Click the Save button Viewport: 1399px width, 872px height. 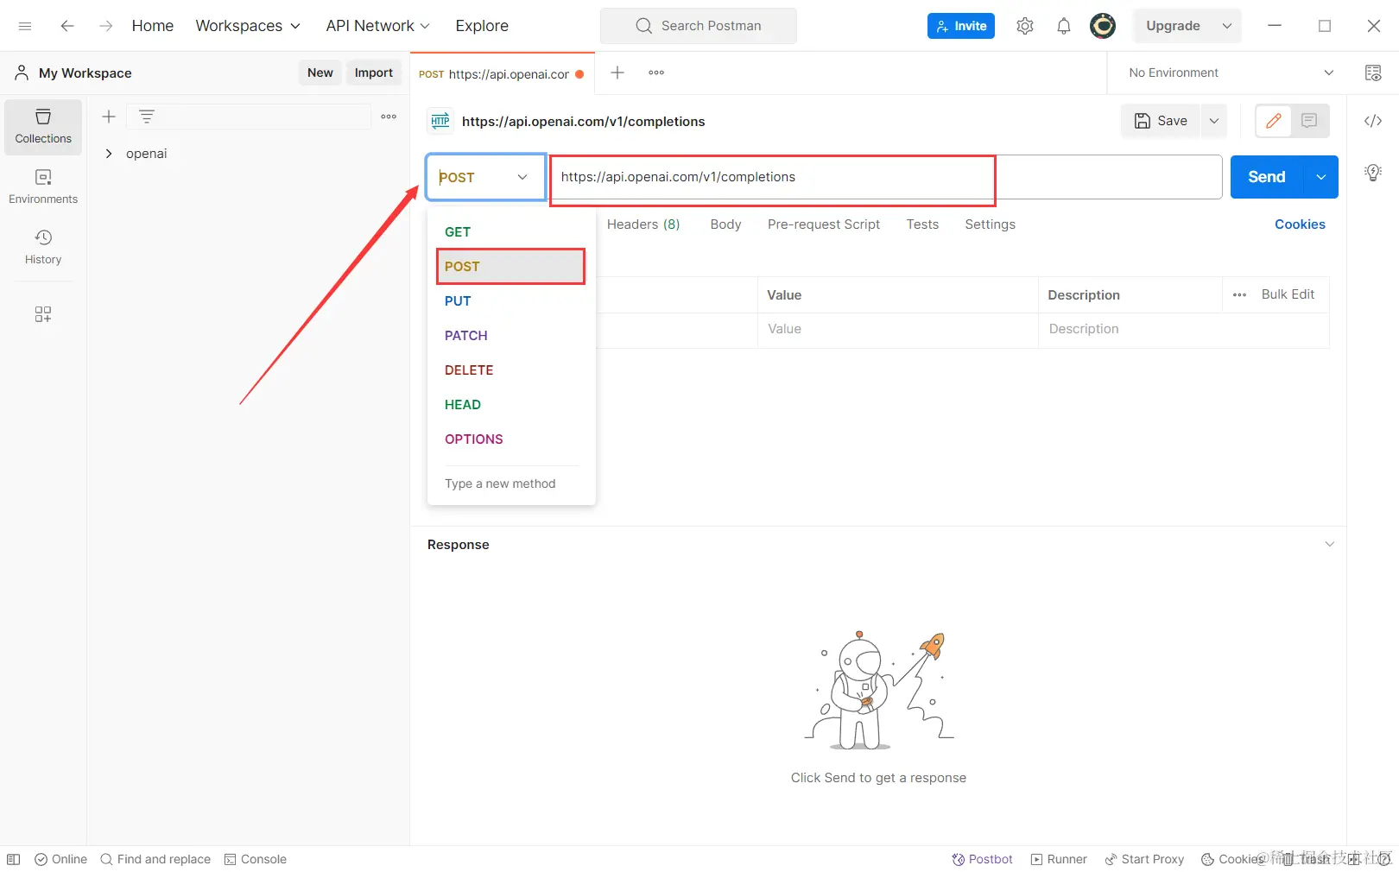[x=1162, y=121]
